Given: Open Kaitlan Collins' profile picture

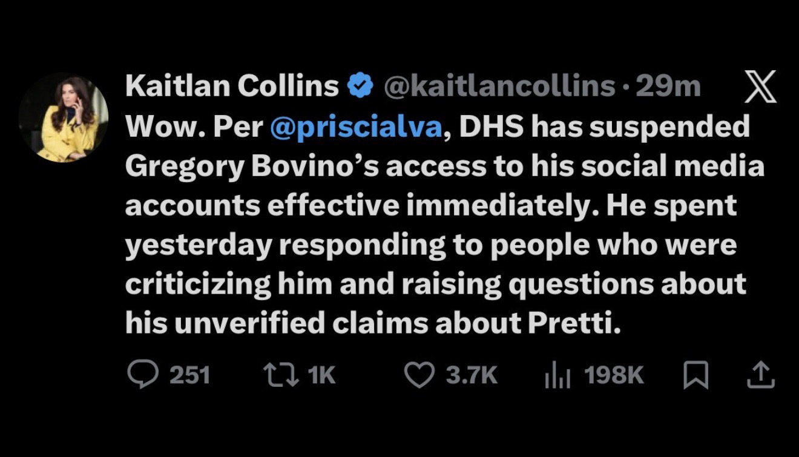Looking at the screenshot, I should click(63, 117).
